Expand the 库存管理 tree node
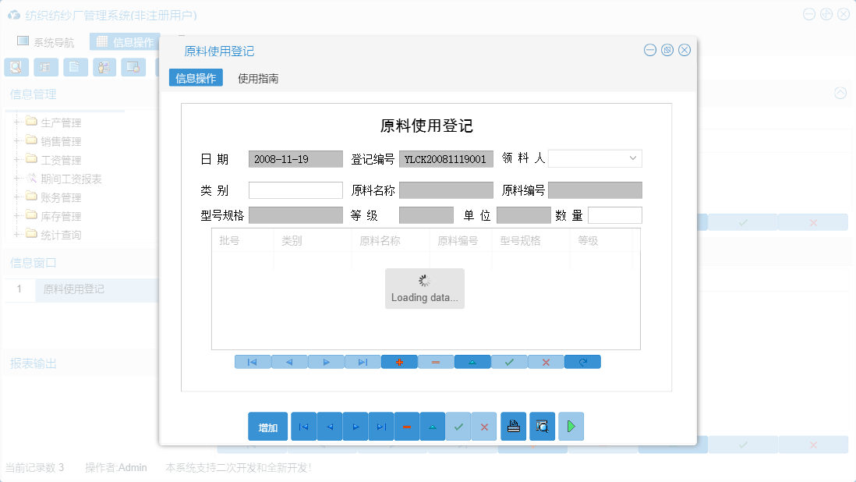856x482 pixels. (x=17, y=216)
